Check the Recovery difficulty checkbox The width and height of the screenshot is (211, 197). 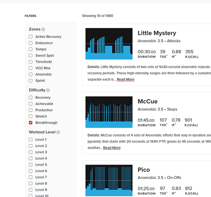pyautogui.click(x=30, y=98)
